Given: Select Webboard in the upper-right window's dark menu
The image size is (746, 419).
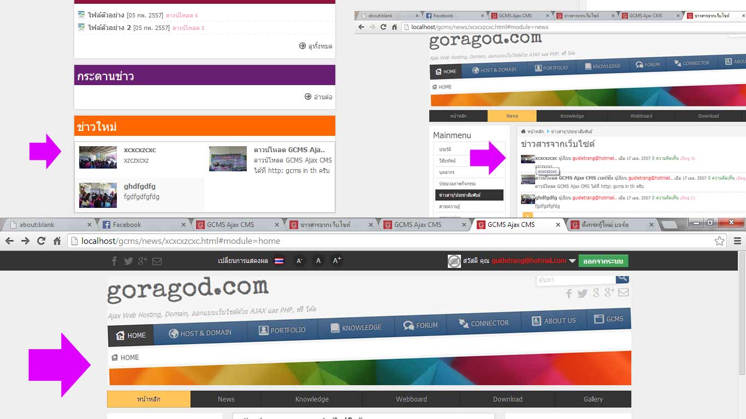Looking at the screenshot, I should coord(641,116).
